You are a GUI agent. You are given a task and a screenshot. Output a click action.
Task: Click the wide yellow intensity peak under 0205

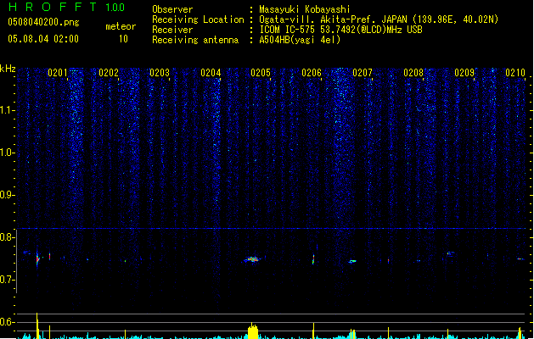coord(253,331)
